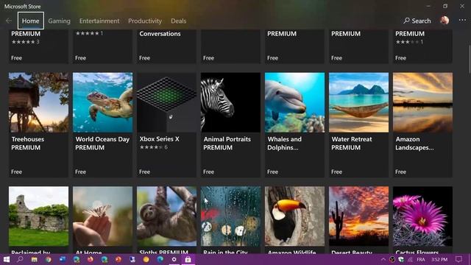
Task: Click the Conversations theme title
Action: 160,34
